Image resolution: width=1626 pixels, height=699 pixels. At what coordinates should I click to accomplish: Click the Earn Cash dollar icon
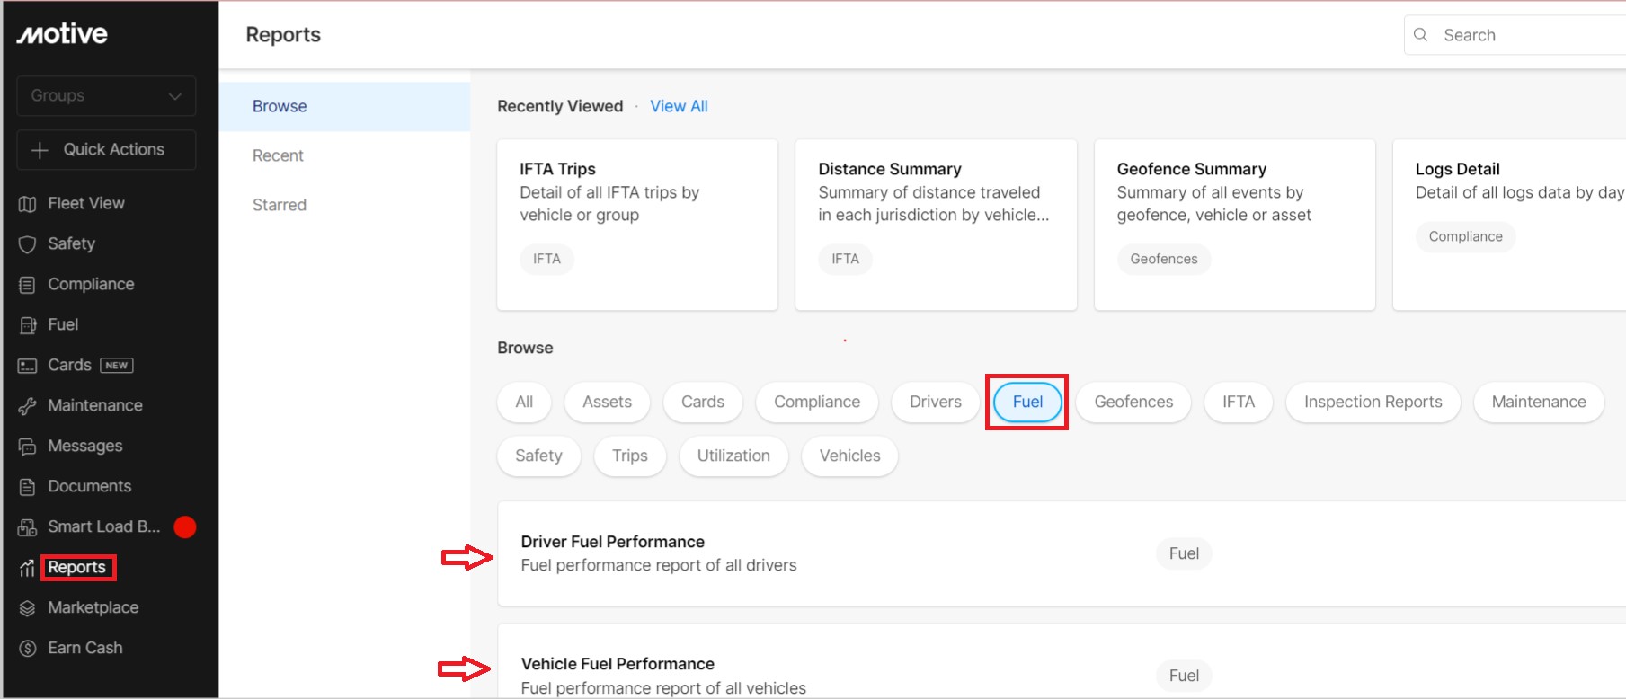pyautogui.click(x=27, y=649)
